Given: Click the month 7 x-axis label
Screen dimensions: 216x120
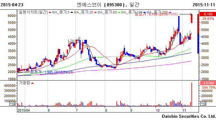Looking at the screenshot, I should [x=77, y=110].
